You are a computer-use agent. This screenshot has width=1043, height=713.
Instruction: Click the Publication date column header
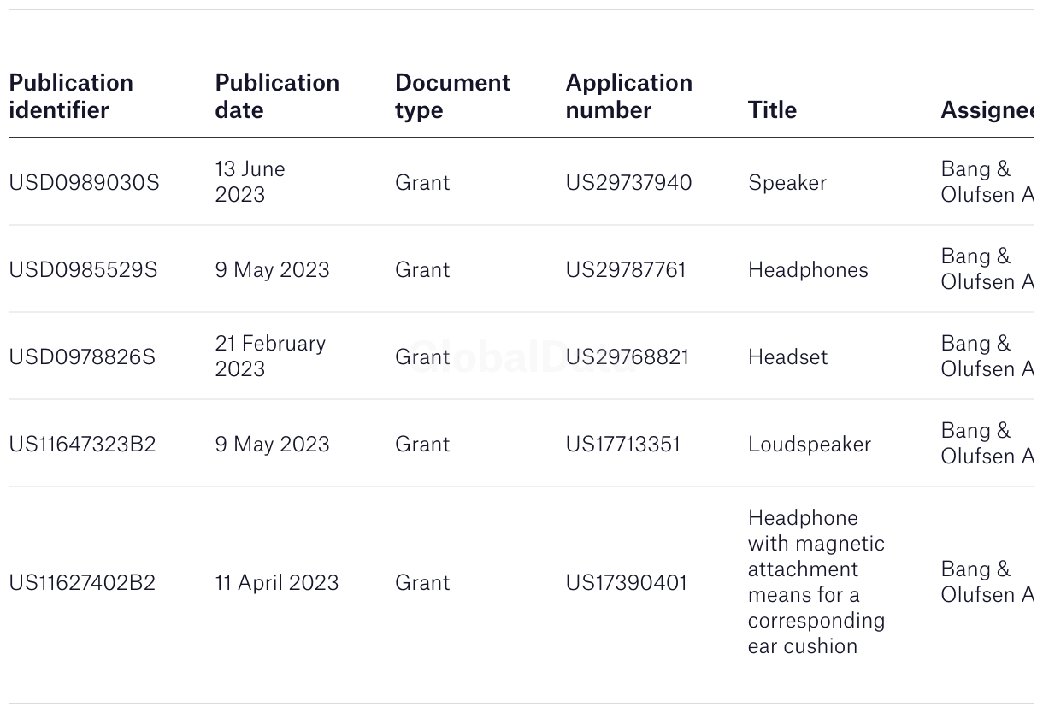(277, 97)
